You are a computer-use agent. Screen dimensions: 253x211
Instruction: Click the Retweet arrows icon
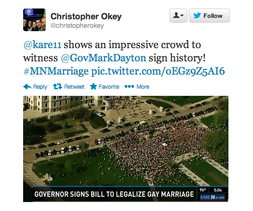58,87
